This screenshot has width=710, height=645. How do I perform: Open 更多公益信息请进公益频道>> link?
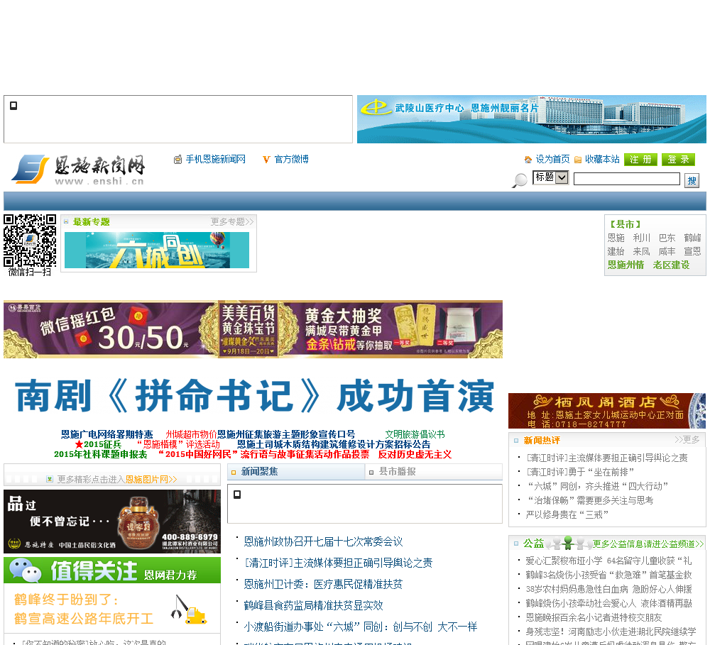pyautogui.click(x=648, y=544)
